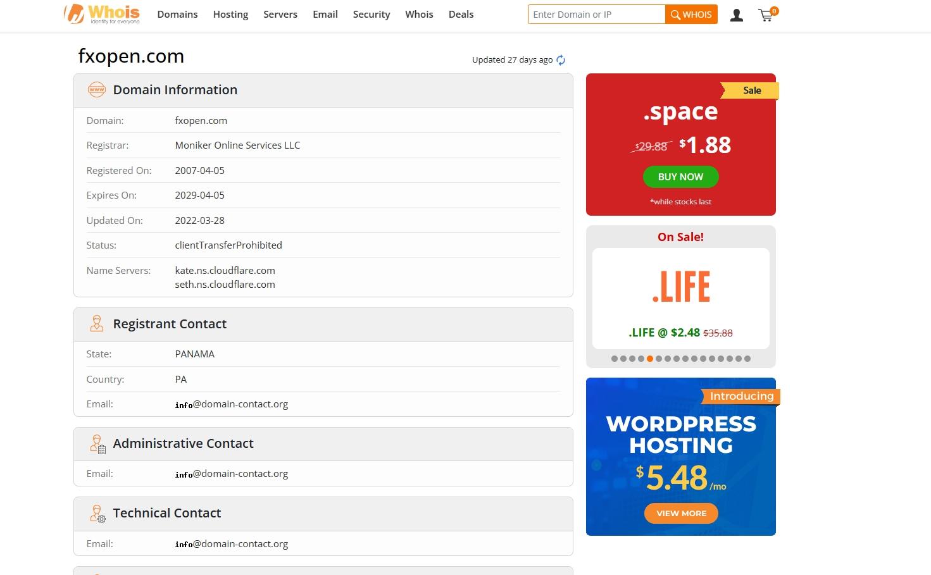Click the www Domain Information icon
This screenshot has width=931, height=575.
pyautogui.click(x=96, y=90)
